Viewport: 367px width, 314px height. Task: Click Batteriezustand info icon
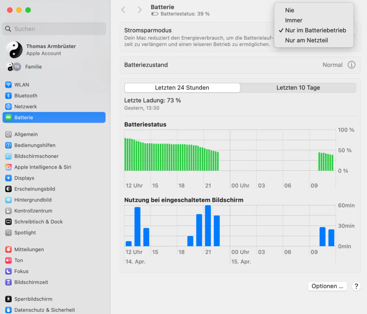tap(352, 65)
